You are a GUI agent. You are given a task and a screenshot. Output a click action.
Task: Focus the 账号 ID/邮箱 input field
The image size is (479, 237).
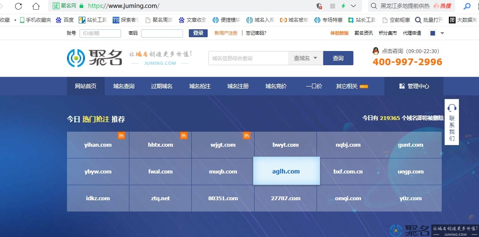click(100, 33)
